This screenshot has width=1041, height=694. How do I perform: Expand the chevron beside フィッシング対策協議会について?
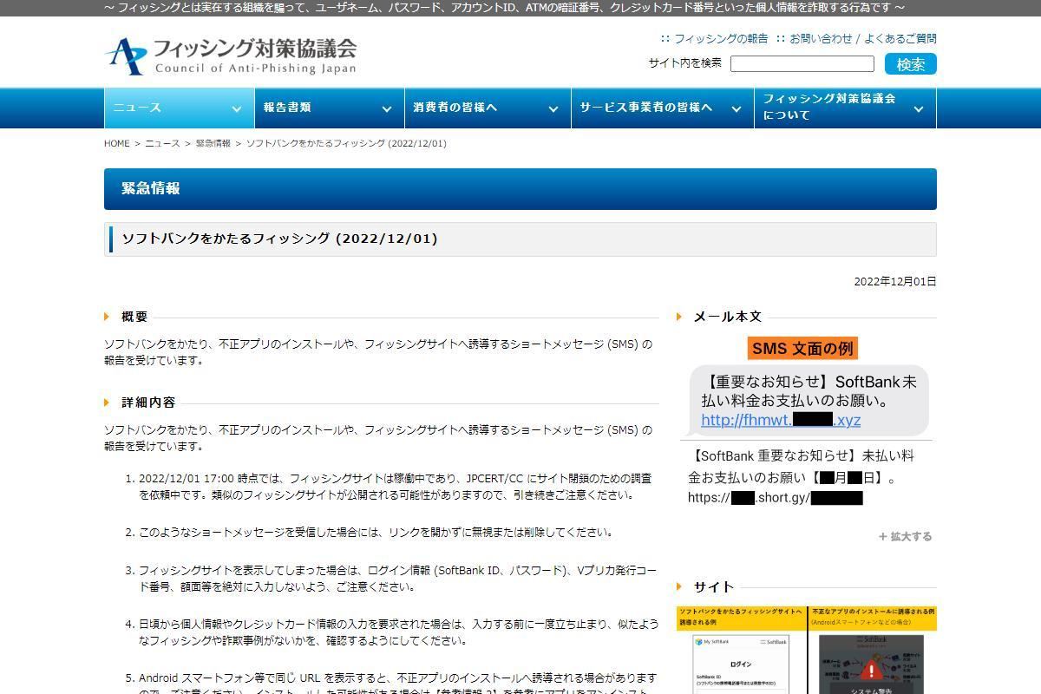(x=919, y=108)
